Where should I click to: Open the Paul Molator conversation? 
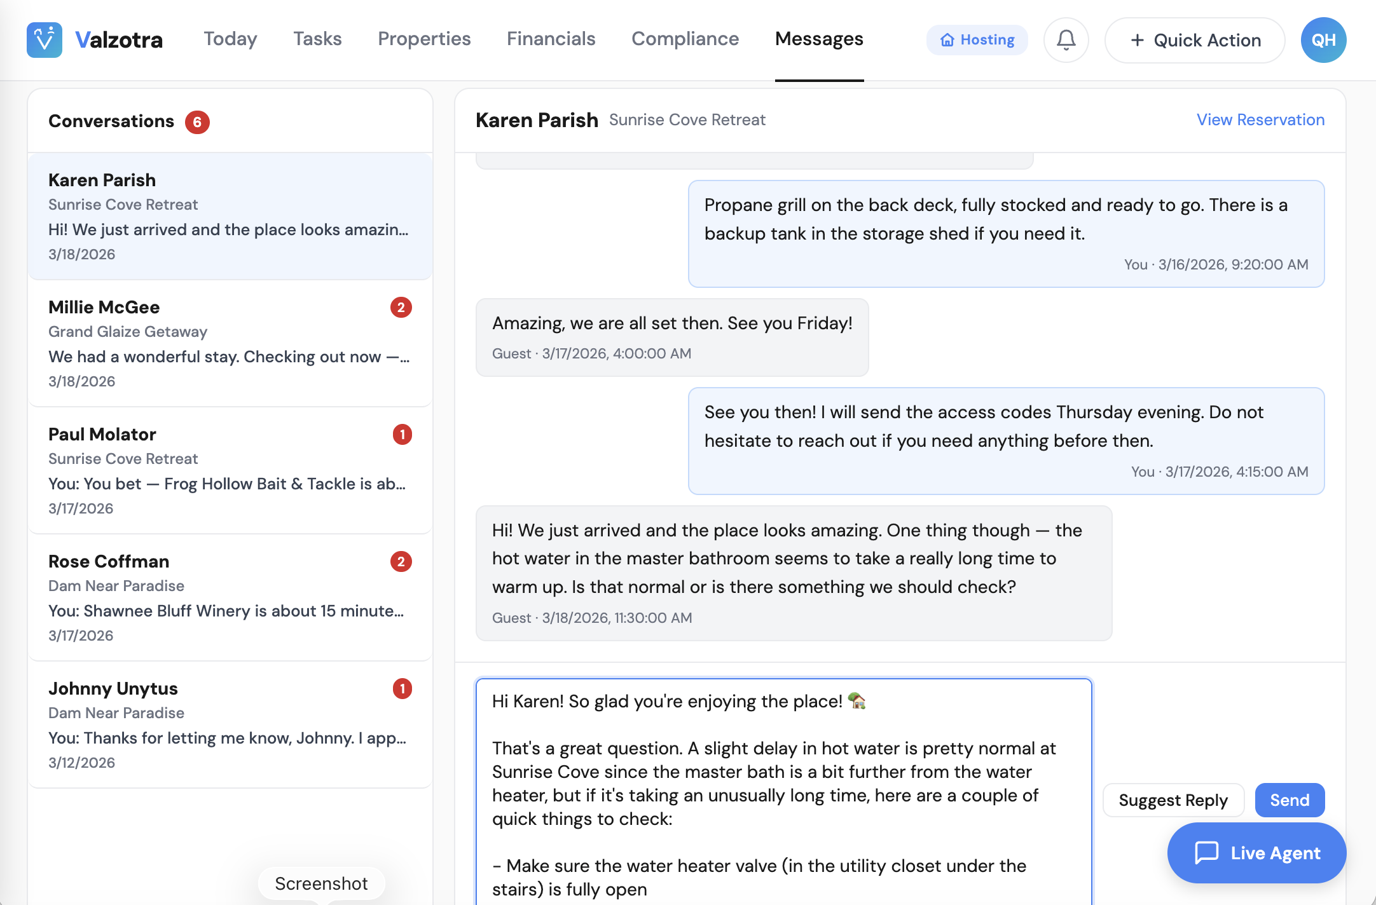click(x=229, y=470)
